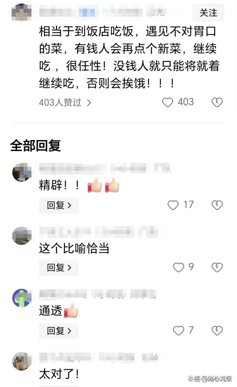
Task: Expand the 403人赞过 likers list
Action: [x=65, y=103]
